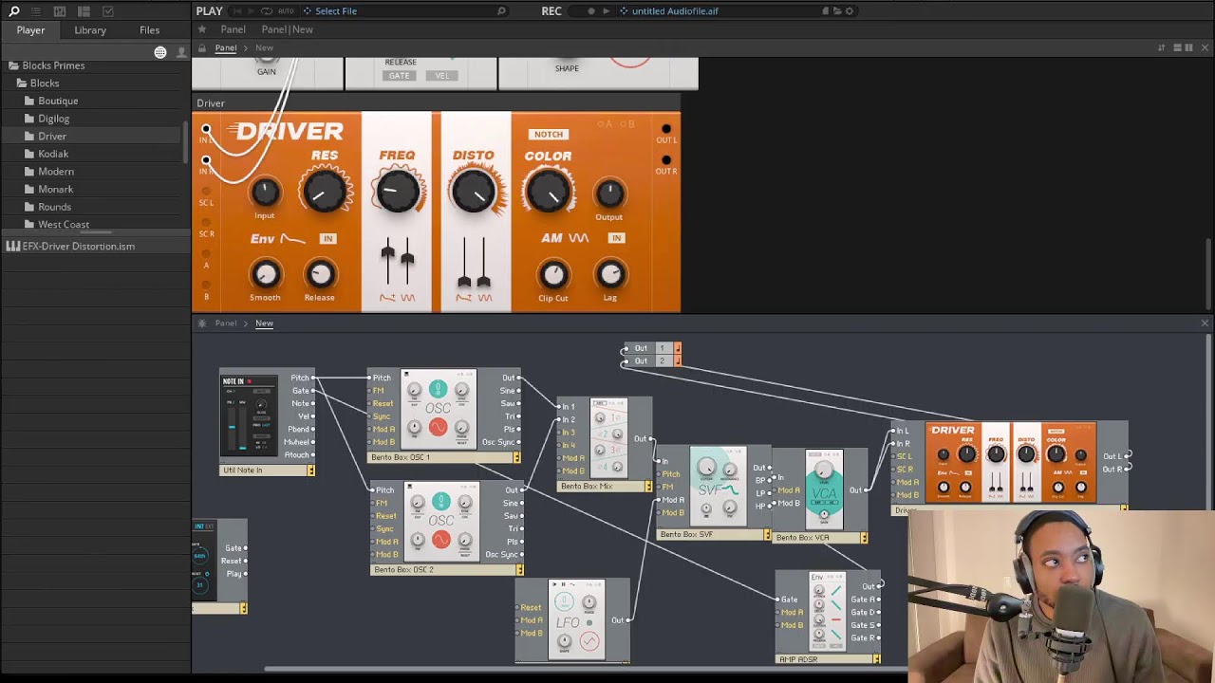Select the snapshot A radio on Driver

pos(603,124)
